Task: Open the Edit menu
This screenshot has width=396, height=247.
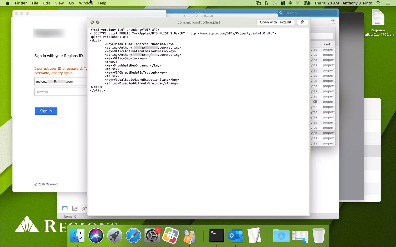Action: (x=47, y=3)
